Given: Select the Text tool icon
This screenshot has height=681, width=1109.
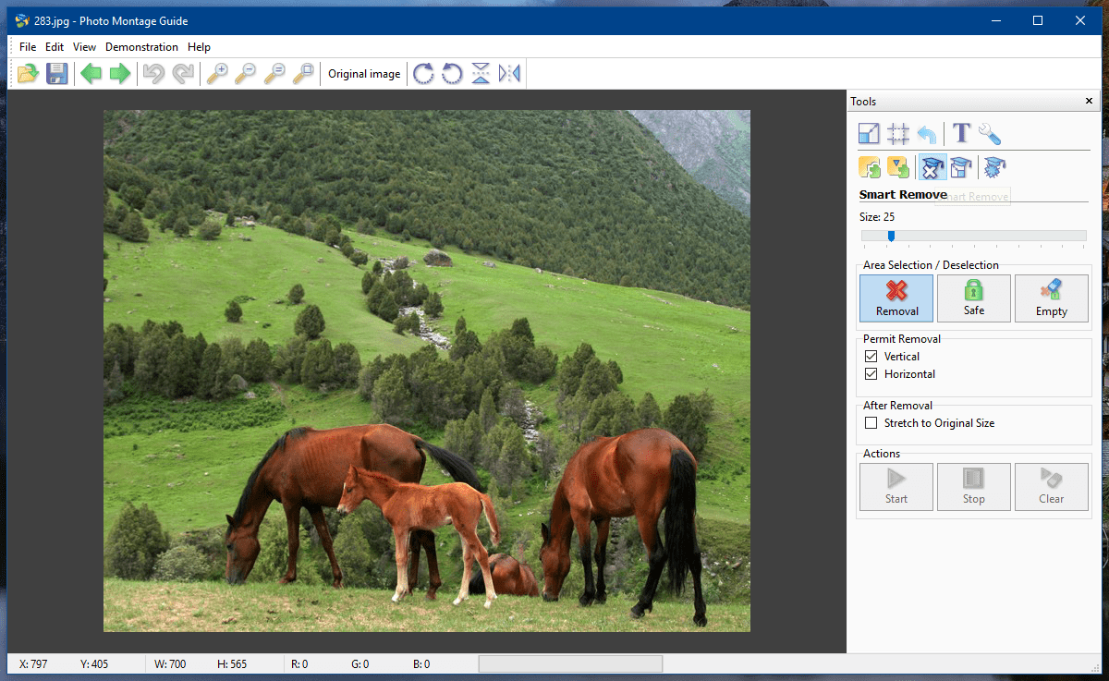Looking at the screenshot, I should [x=961, y=134].
